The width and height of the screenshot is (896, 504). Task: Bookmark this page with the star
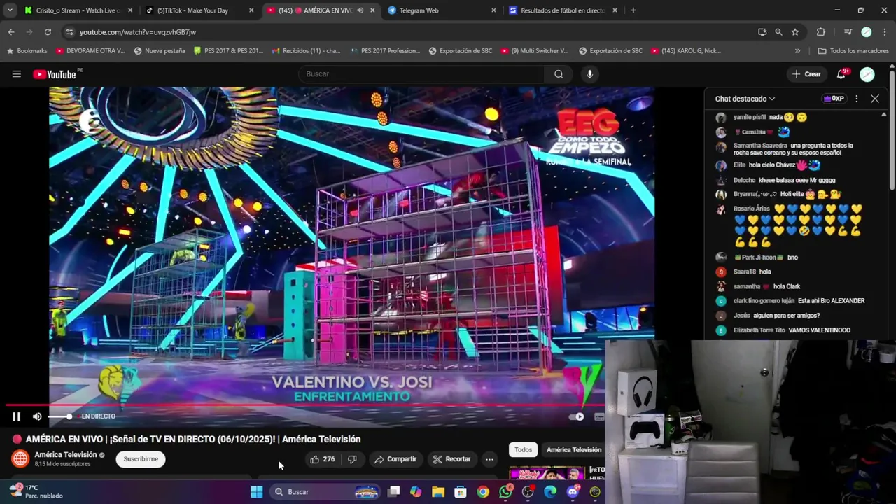795,32
